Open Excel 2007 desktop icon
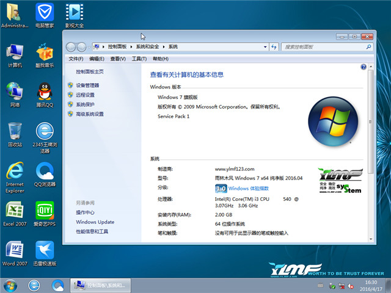 15,214
